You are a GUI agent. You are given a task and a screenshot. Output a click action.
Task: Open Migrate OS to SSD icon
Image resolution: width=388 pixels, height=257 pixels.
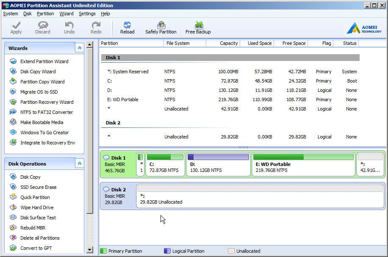pyautogui.click(x=13, y=91)
